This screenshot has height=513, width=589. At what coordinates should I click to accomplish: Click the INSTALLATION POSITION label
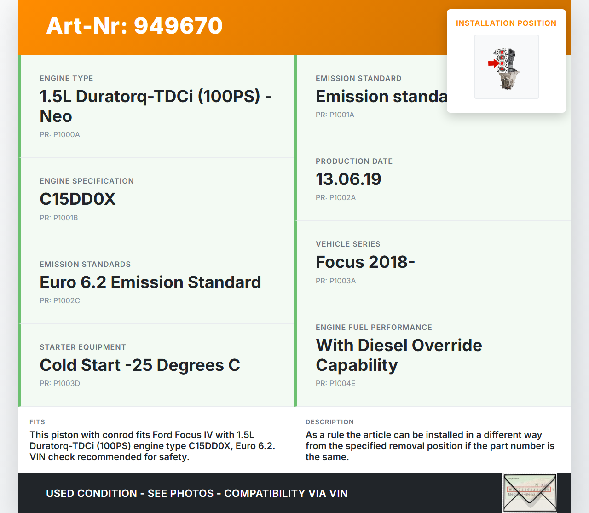(x=506, y=23)
